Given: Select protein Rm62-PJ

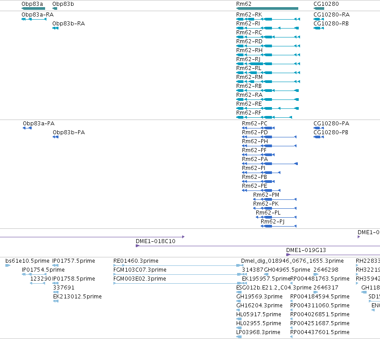Looking at the screenshot, I should coord(279,227).
